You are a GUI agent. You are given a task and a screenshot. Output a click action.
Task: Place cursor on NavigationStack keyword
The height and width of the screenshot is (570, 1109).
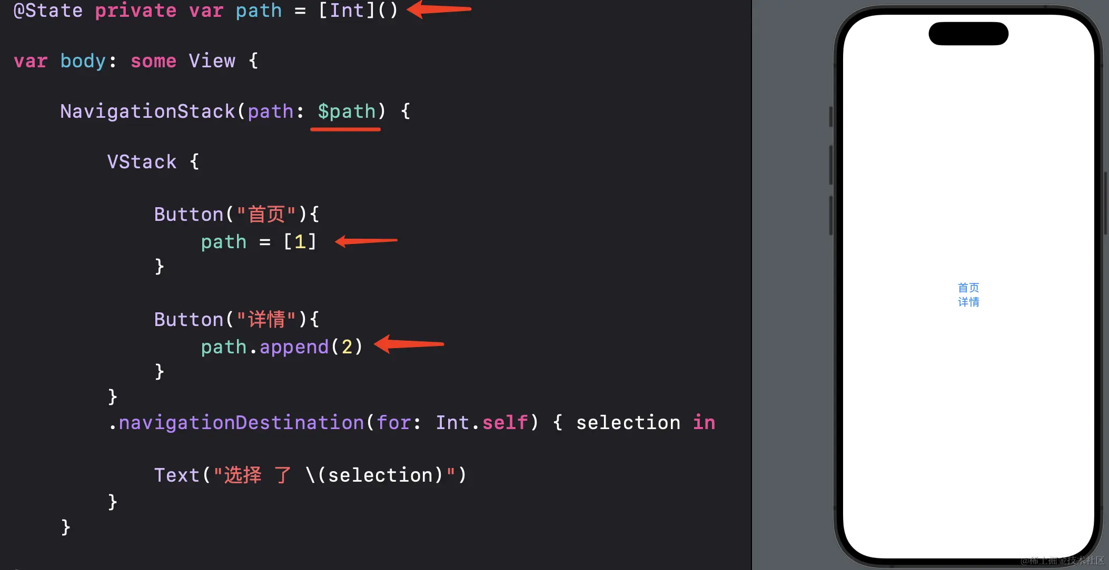(147, 111)
